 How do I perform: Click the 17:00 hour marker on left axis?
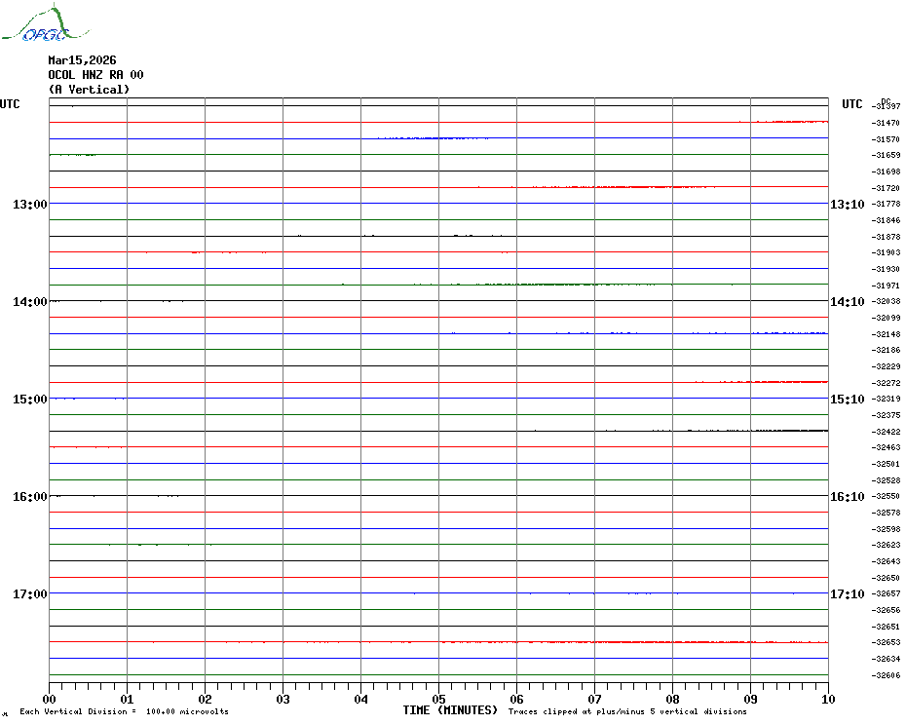(x=30, y=594)
